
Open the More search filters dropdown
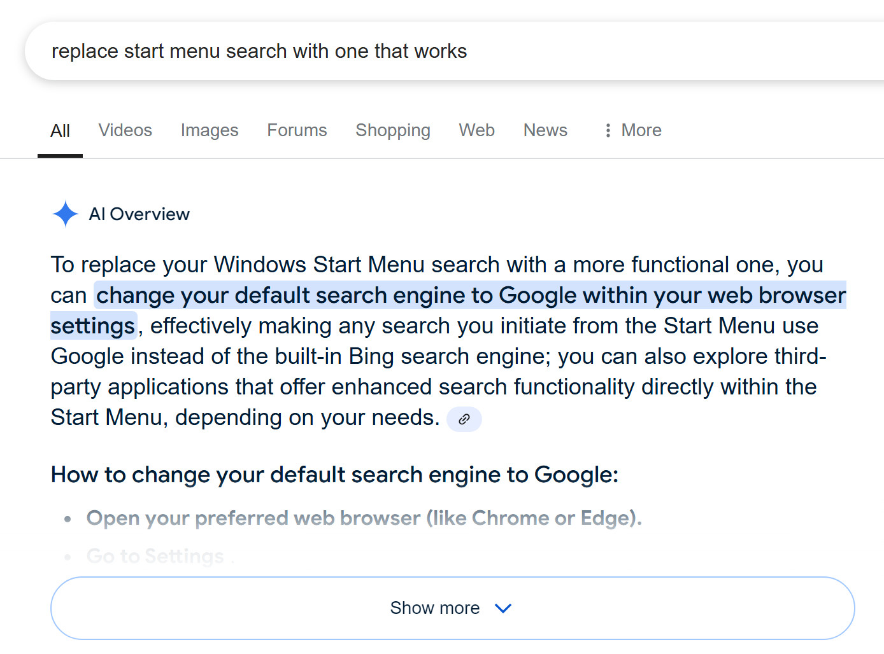point(633,130)
